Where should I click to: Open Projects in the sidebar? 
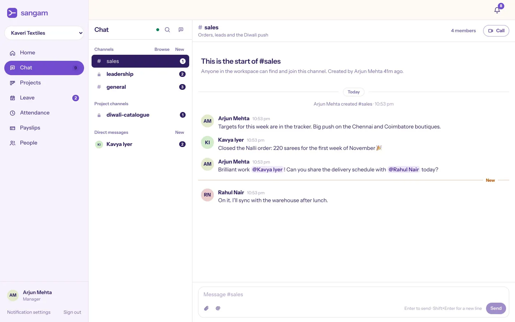(x=44, y=83)
